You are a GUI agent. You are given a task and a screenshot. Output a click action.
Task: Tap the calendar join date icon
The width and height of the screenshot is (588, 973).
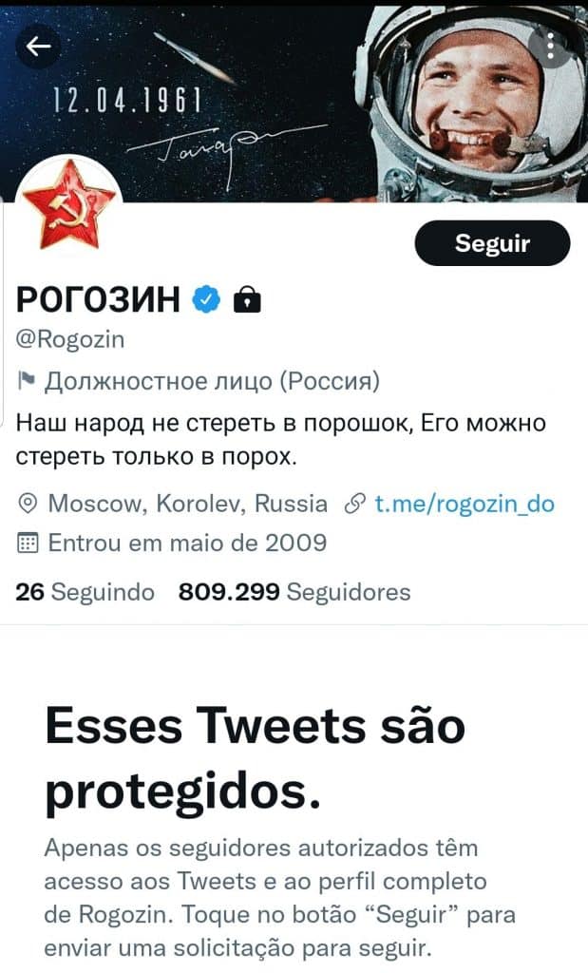tap(28, 543)
